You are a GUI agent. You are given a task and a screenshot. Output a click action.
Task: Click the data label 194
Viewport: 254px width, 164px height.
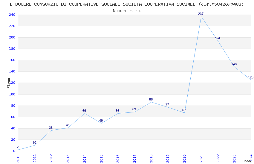click(x=218, y=38)
